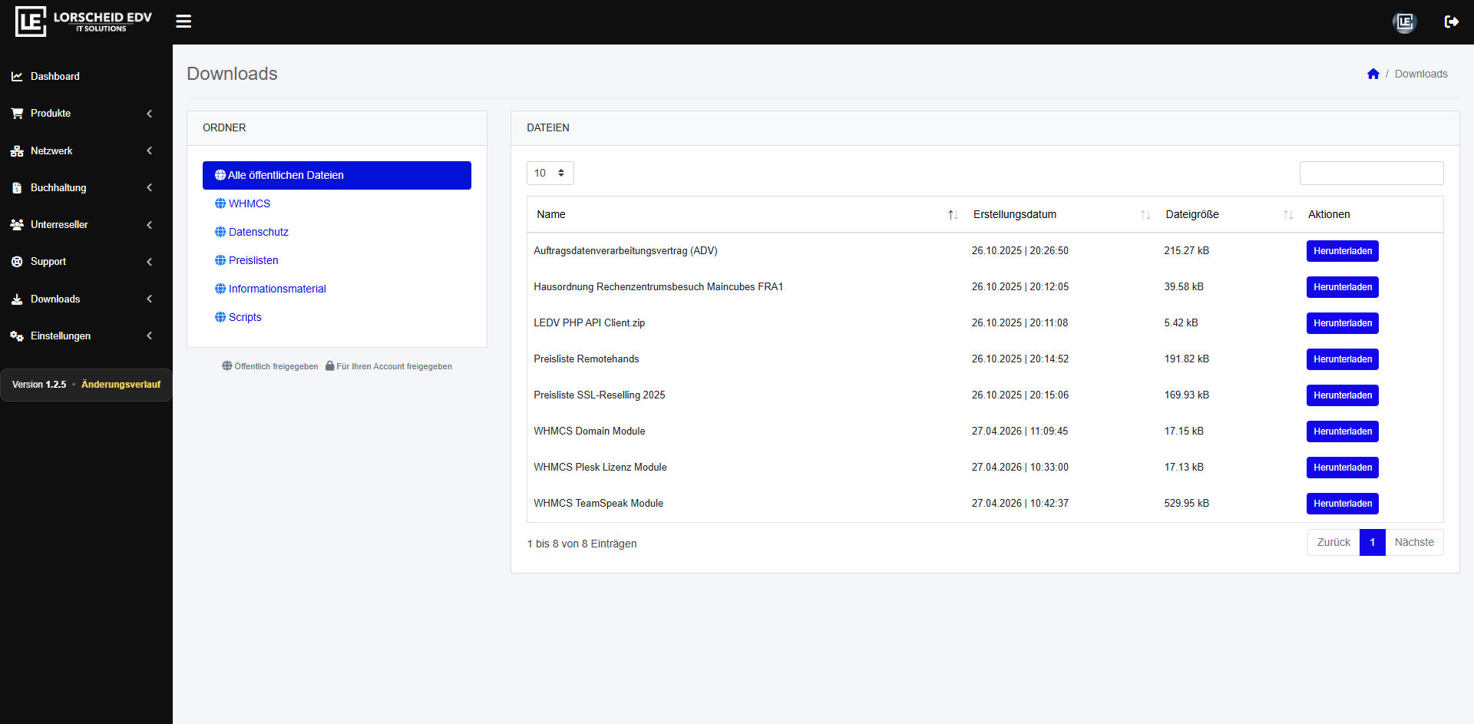Expand the Buchhaltung menu chevron
Image resolution: width=1474 pixels, height=724 pixels.
point(150,188)
